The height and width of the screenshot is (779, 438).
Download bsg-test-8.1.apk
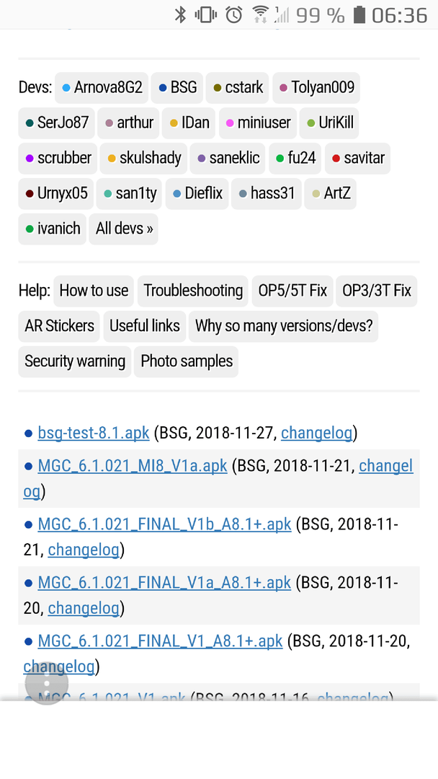[93, 433]
